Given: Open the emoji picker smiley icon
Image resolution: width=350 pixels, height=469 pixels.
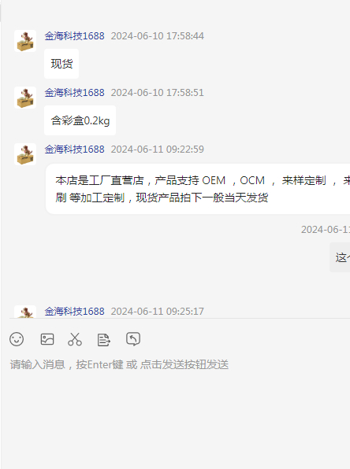Looking at the screenshot, I should [17, 339].
